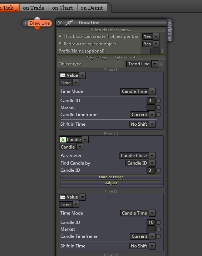The width and height of the screenshot is (202, 256).
Task: Click the Prefix/Name input field
Action: [155, 51]
